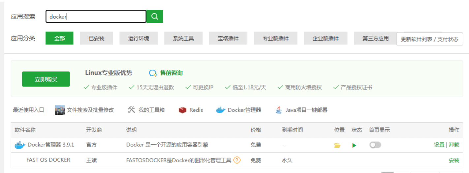The height and width of the screenshot is (173, 469).
Task: Click the 到期时间 column header
Action: pyautogui.click(x=292, y=130)
